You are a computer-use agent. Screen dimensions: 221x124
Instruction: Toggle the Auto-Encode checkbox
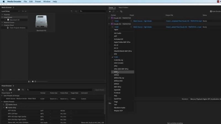[x=211, y=11]
